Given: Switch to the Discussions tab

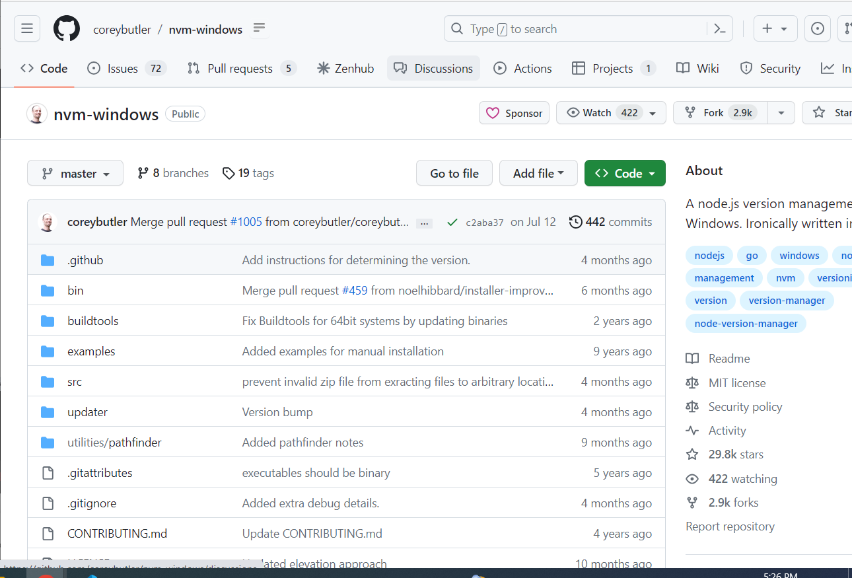Looking at the screenshot, I should 433,68.
